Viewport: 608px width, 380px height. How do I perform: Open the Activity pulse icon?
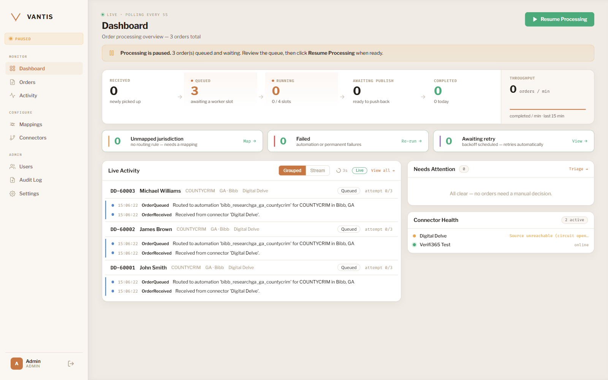(x=13, y=95)
